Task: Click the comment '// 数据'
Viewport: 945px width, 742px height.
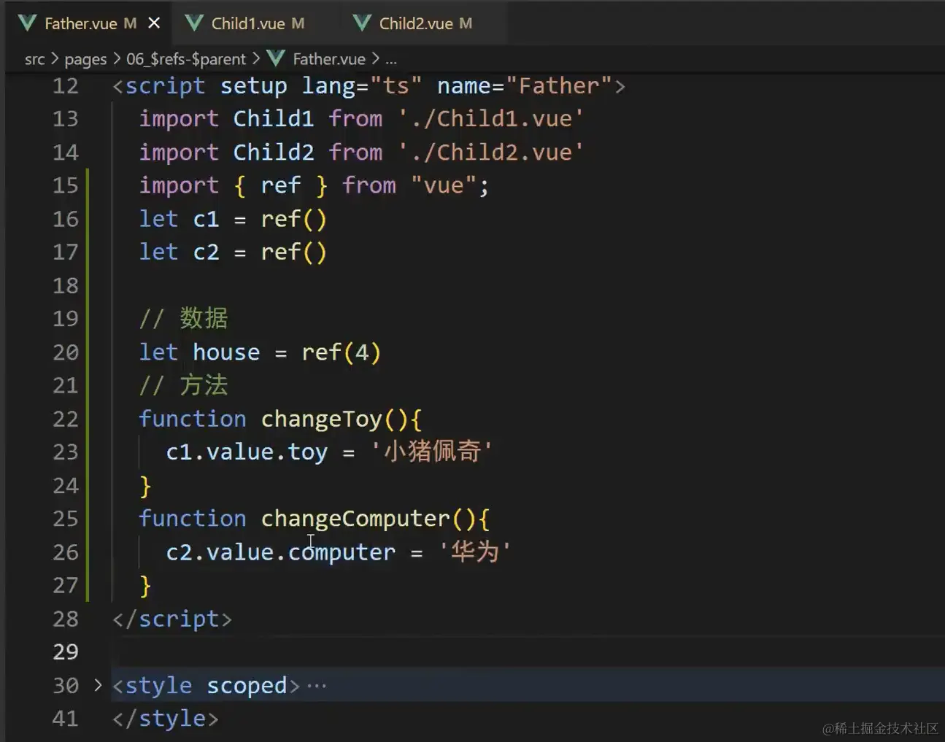Action: (183, 319)
